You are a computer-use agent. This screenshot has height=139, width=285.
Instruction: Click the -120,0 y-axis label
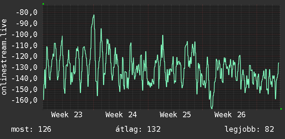point(24,56)
